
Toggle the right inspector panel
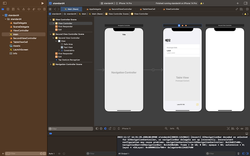click(246, 3)
